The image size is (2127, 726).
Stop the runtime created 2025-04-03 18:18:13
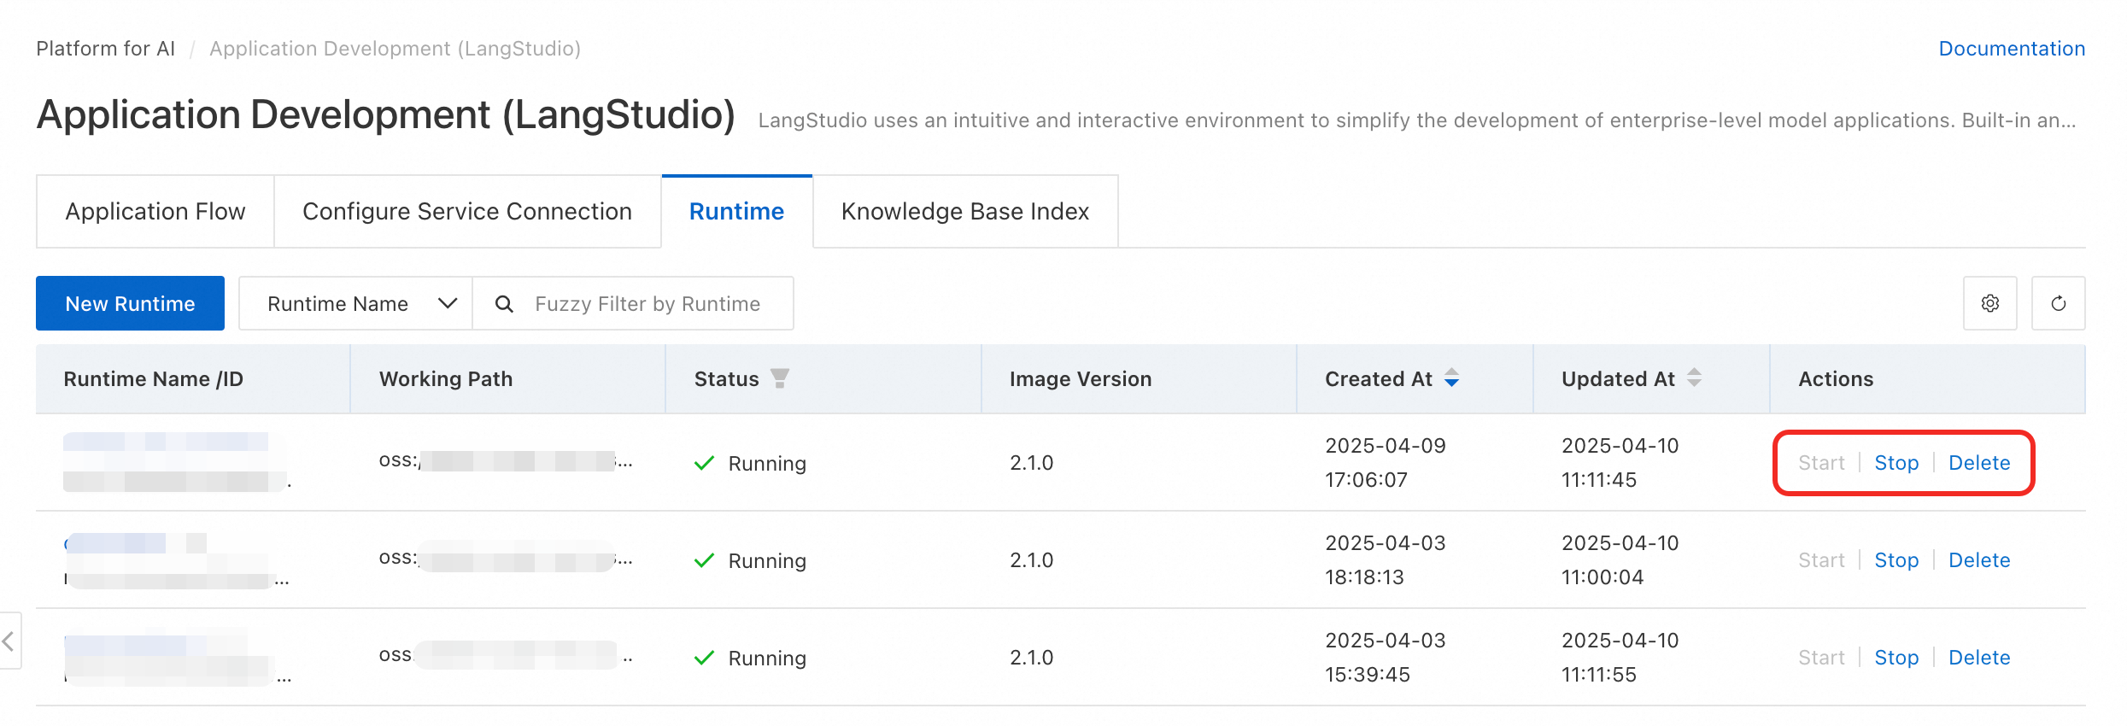(1896, 560)
